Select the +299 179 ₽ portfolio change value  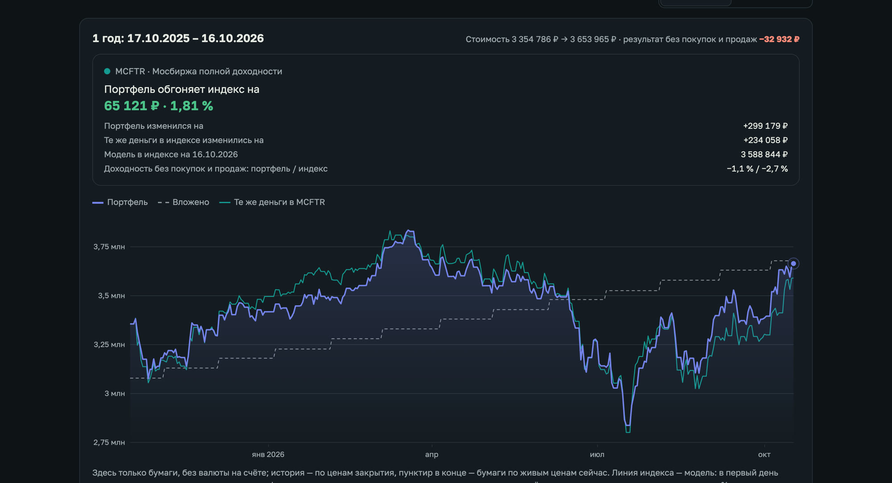pyautogui.click(x=765, y=126)
